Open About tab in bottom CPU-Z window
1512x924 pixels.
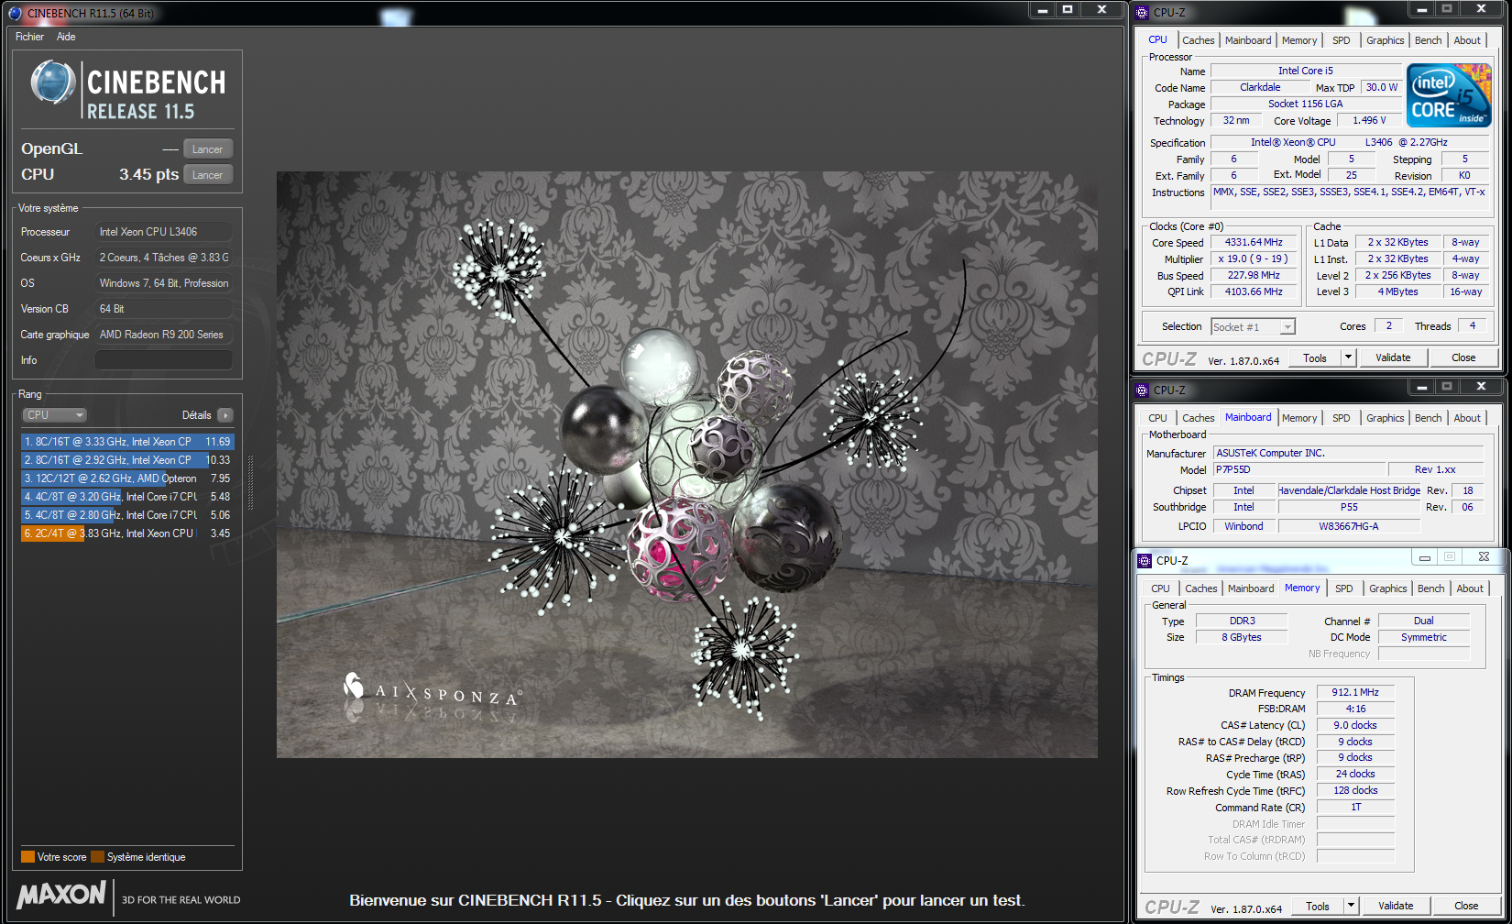[1470, 588]
